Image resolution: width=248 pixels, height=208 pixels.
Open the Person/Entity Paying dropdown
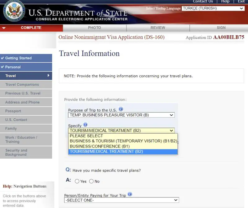[x=122, y=200]
